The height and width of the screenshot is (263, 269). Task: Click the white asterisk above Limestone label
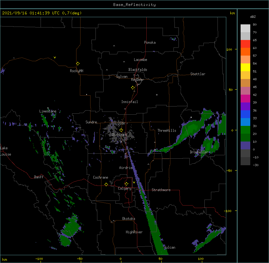(x=48, y=108)
